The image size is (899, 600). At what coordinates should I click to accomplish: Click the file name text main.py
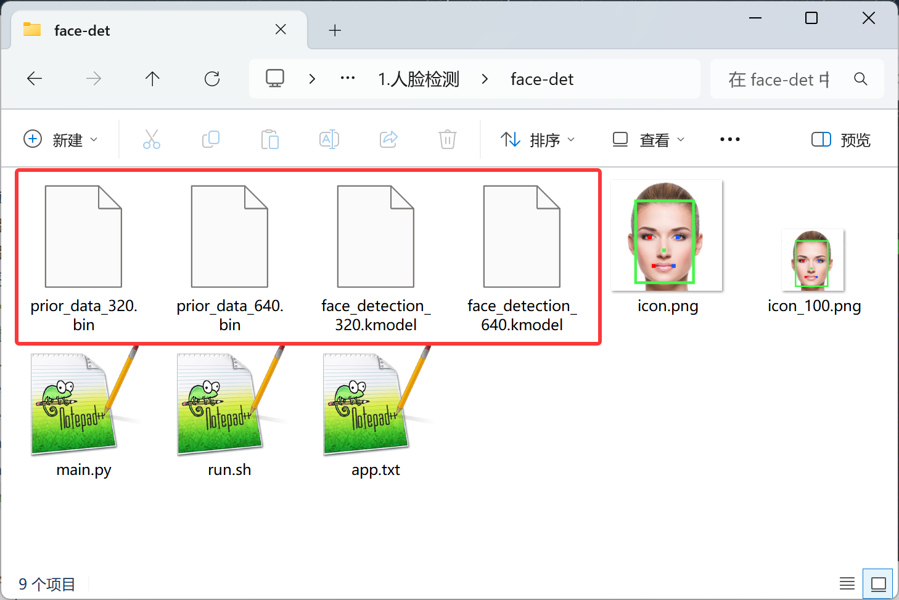pyautogui.click(x=84, y=470)
